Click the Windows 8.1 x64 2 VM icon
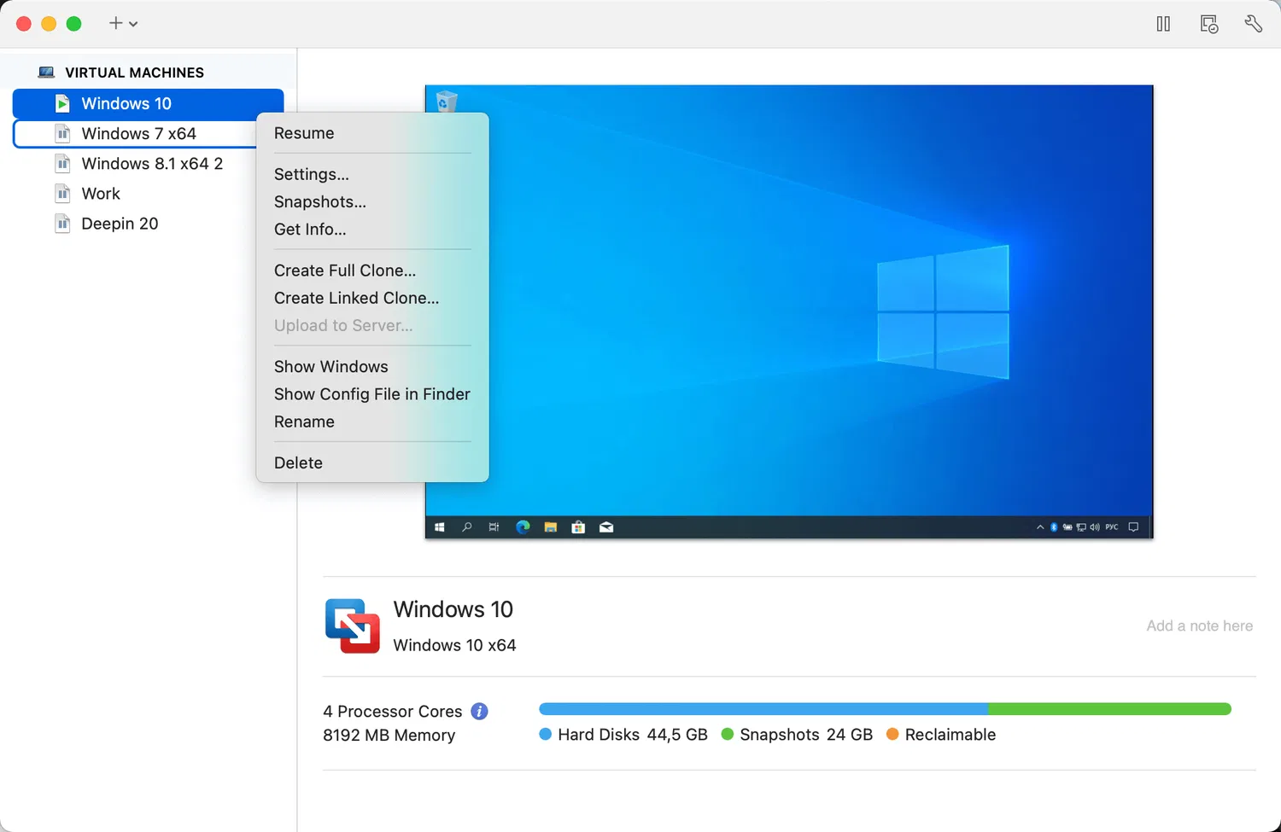Screen dimensions: 1281x832 coord(62,163)
